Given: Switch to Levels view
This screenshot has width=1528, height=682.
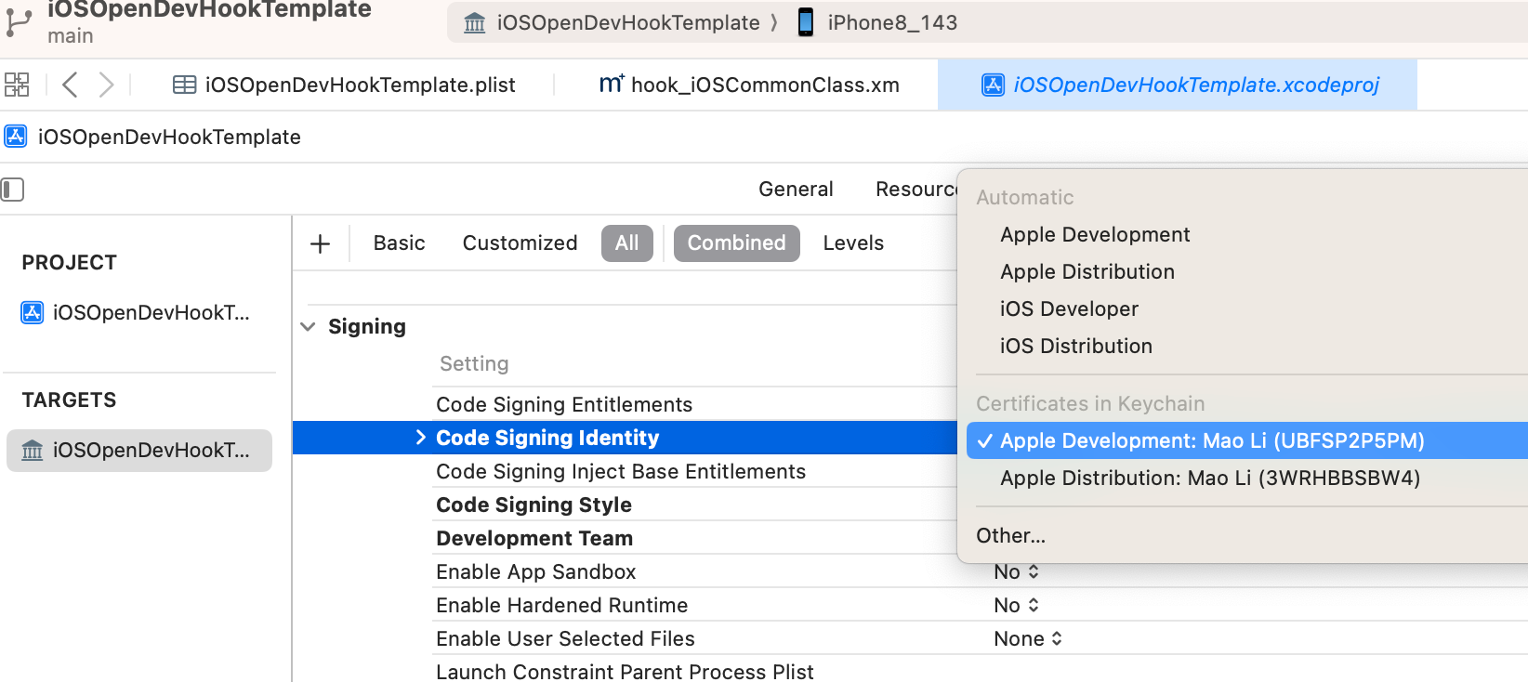Looking at the screenshot, I should point(853,243).
